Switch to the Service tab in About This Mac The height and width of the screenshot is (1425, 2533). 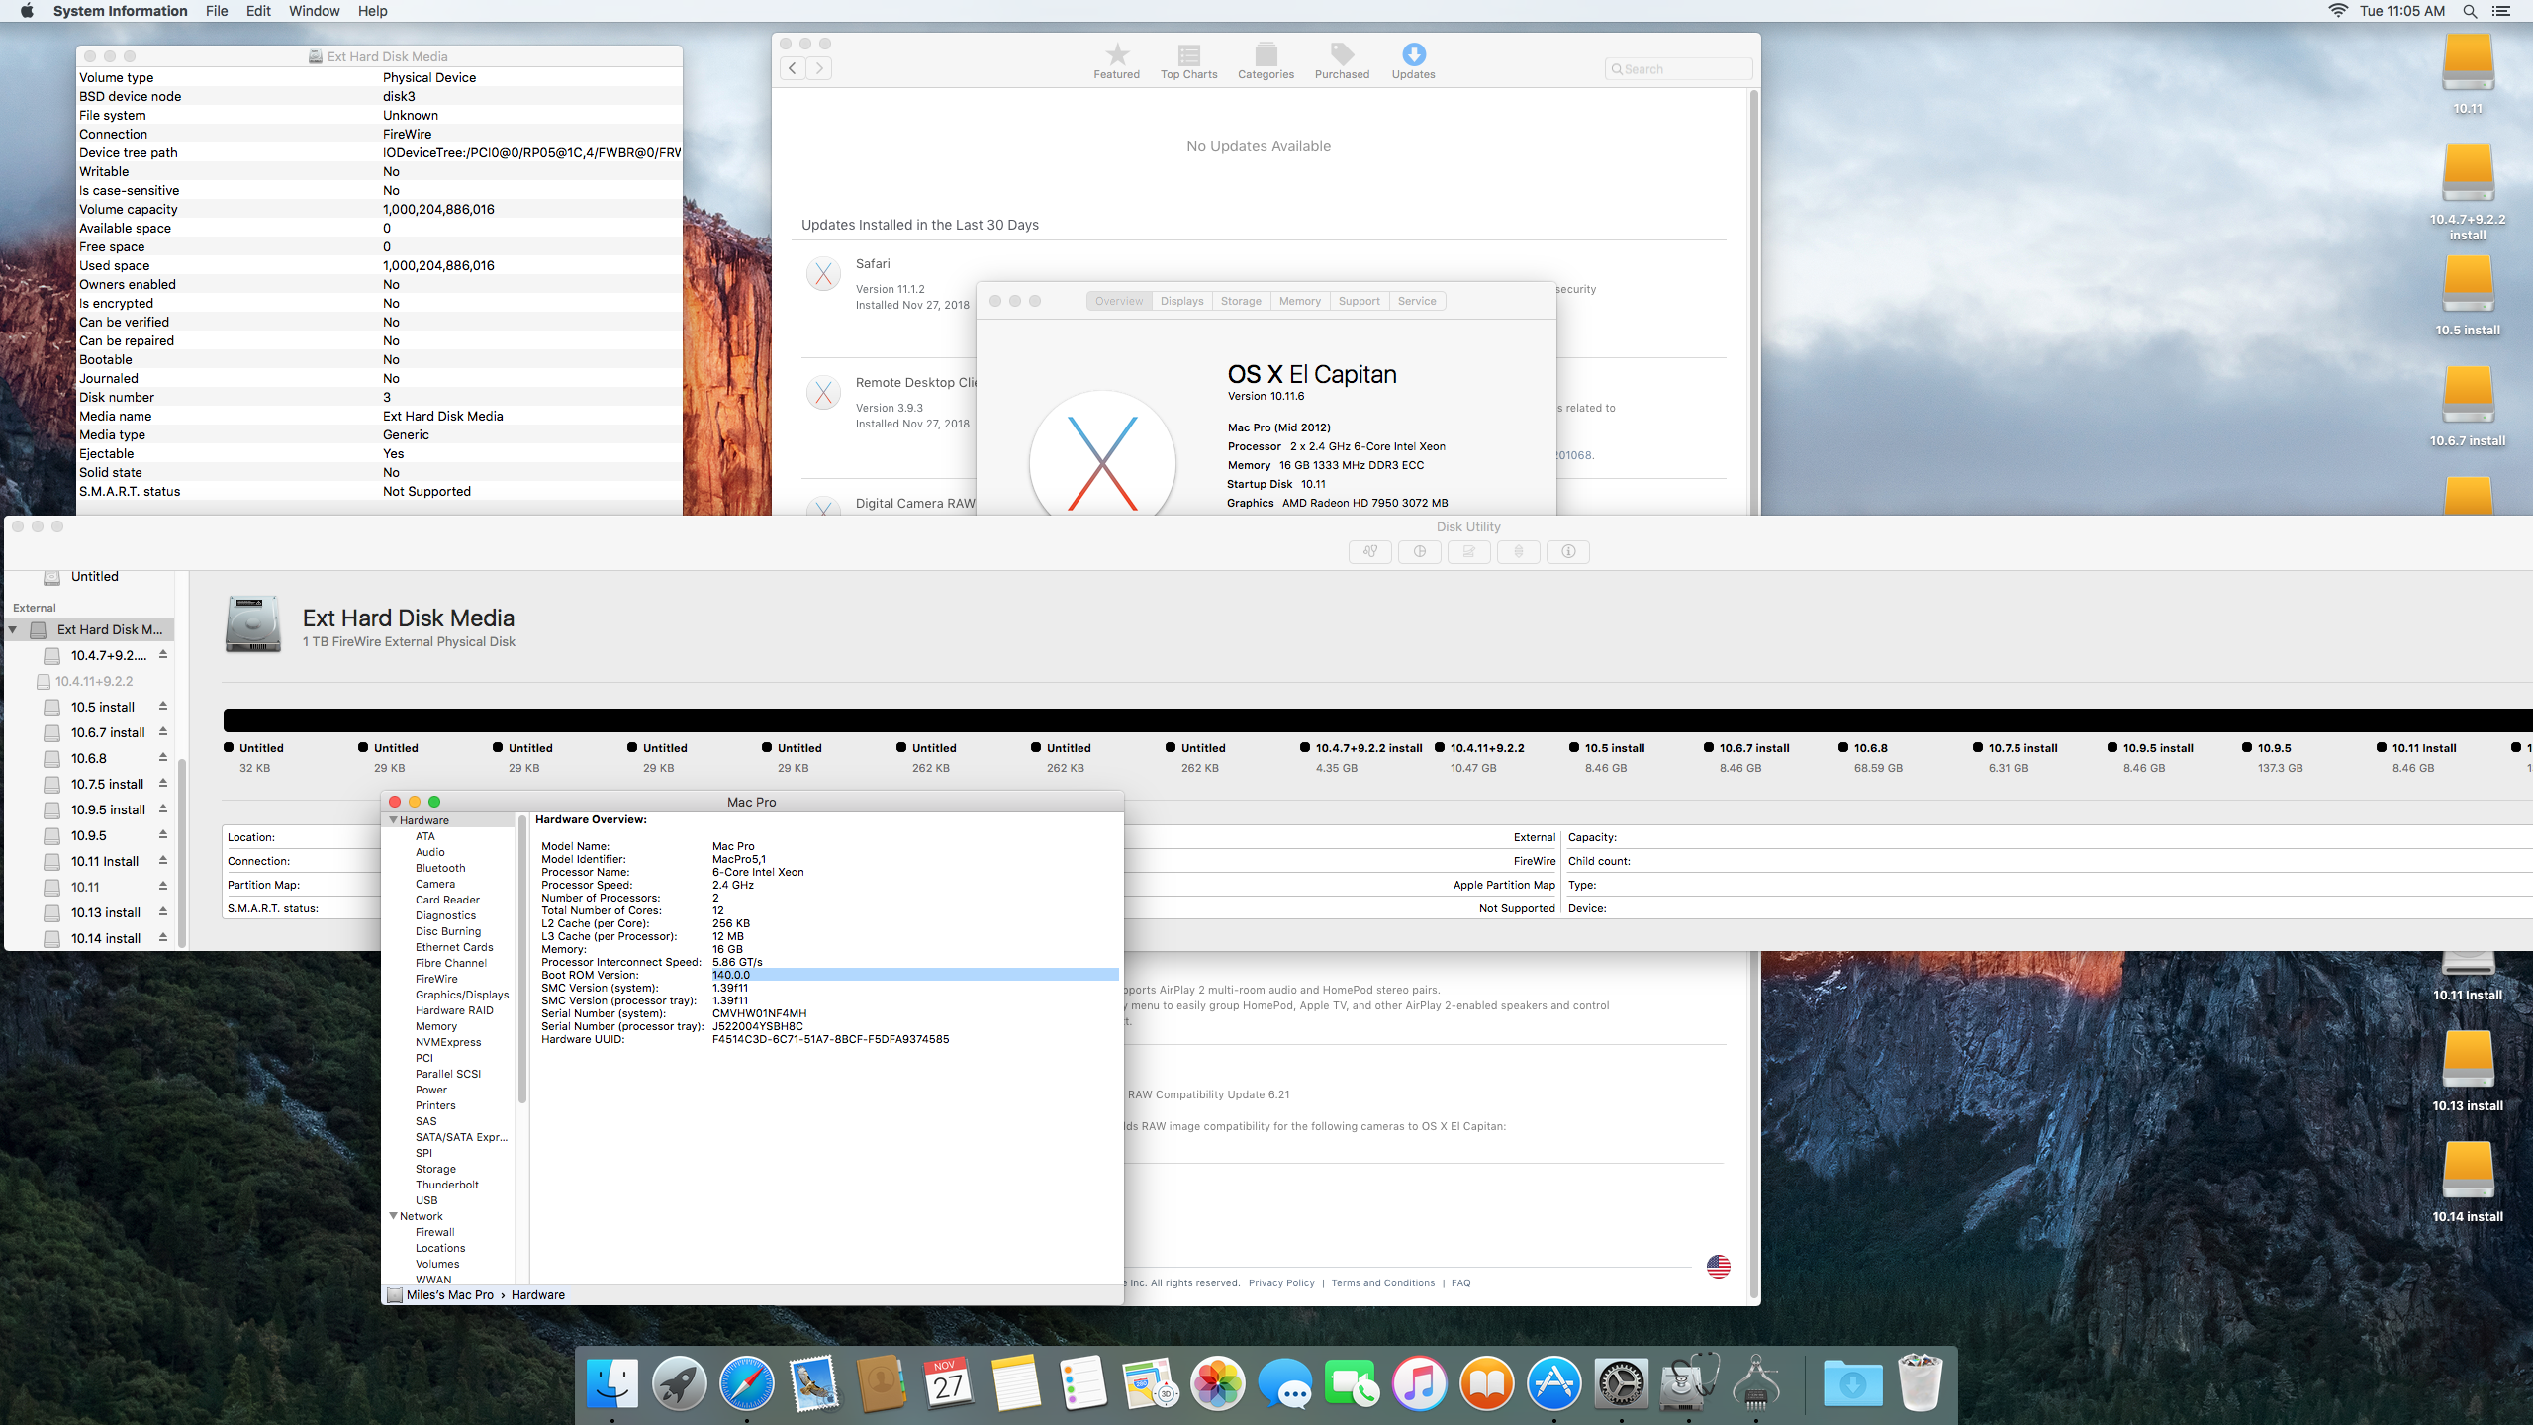(x=1417, y=301)
